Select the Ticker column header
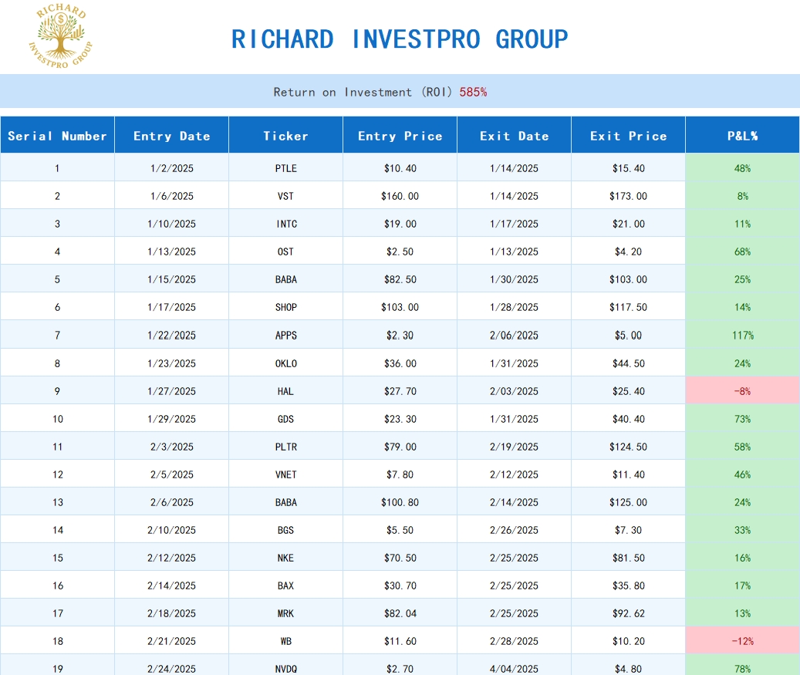 (285, 135)
